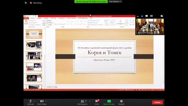This screenshot has width=188, height=106.
Task: Expand the arrow next to Participants
Action: point(90,101)
